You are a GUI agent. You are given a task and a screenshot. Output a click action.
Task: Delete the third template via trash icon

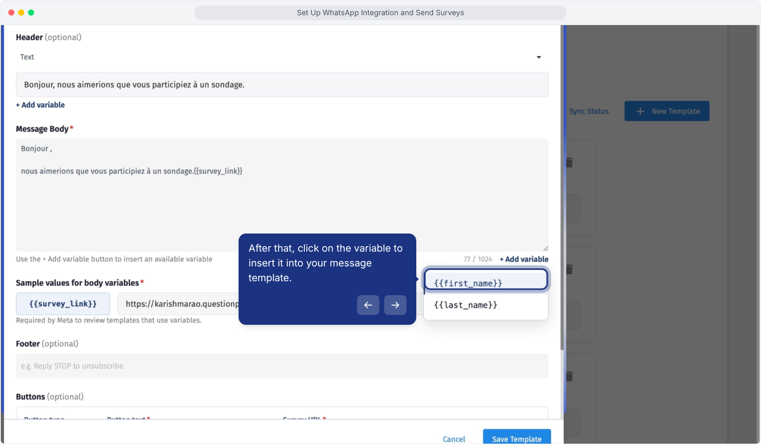point(570,376)
